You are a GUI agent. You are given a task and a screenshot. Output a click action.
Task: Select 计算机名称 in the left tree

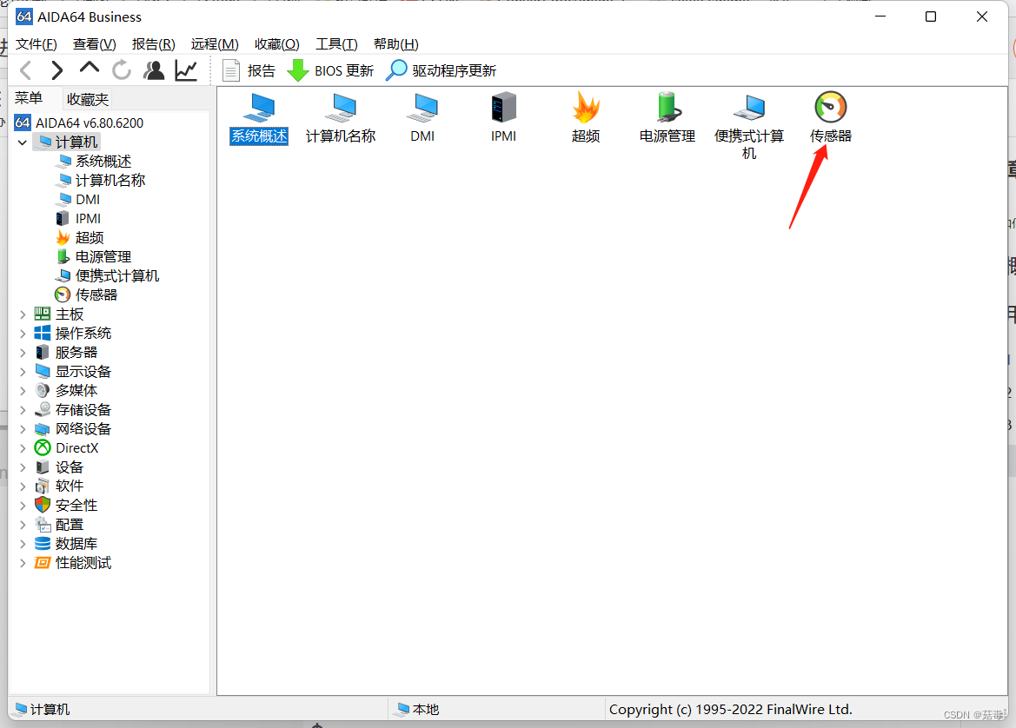click(101, 180)
